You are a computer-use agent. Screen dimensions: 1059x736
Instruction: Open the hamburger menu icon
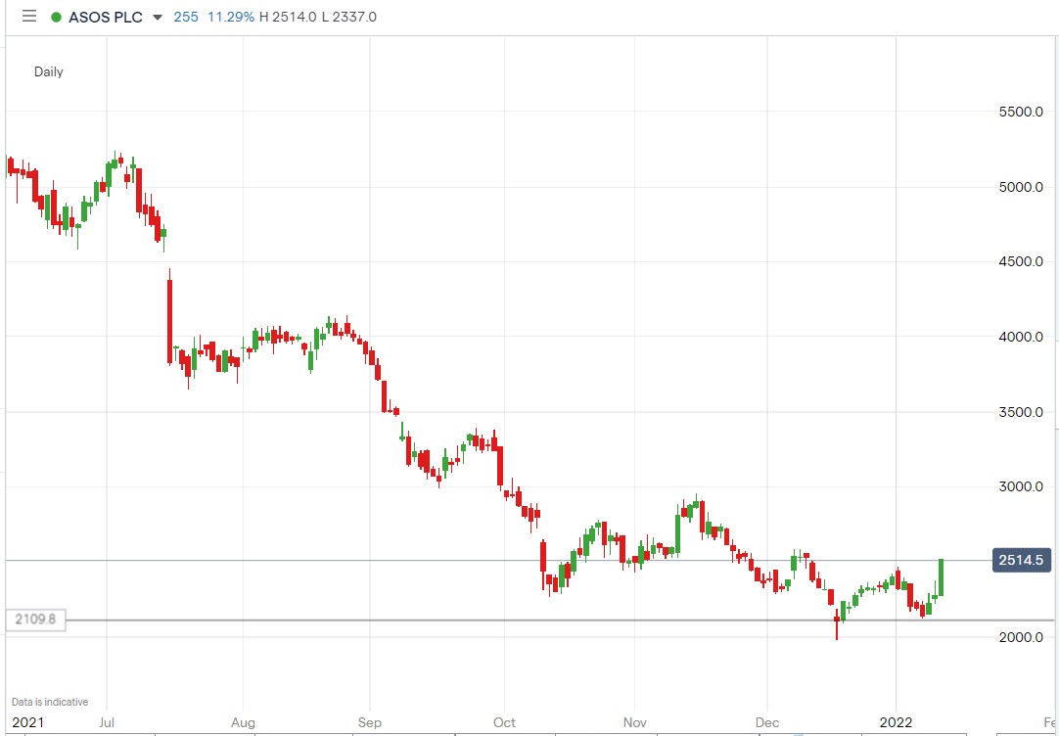[x=27, y=16]
